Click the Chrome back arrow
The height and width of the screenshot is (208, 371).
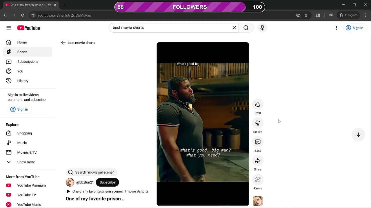[x=5, y=15]
